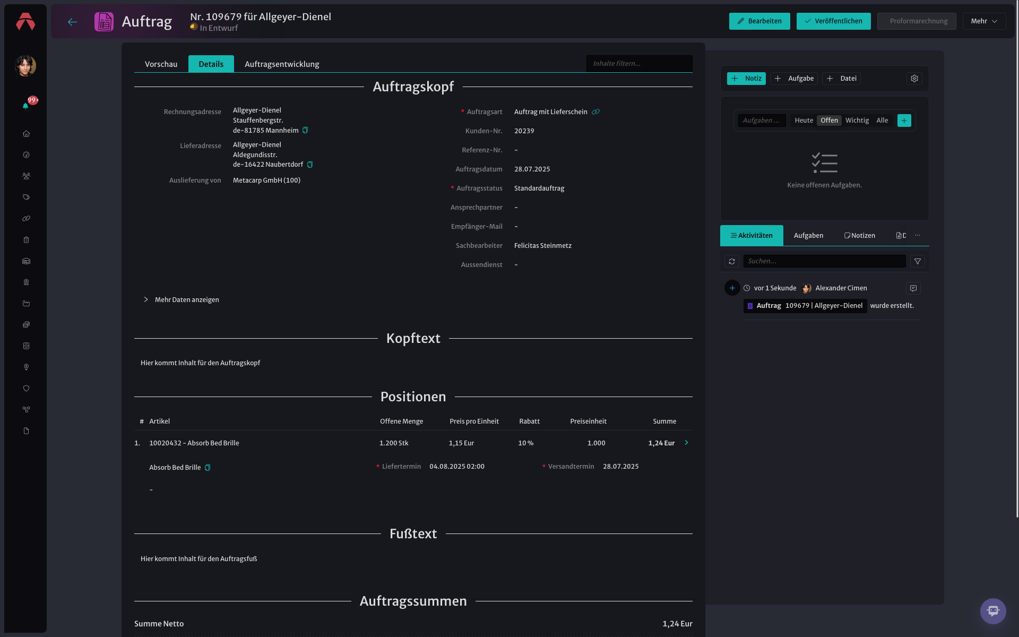Click link icon beside Auftrag mit Lieferschein
This screenshot has width=1019, height=637.
[595, 112]
